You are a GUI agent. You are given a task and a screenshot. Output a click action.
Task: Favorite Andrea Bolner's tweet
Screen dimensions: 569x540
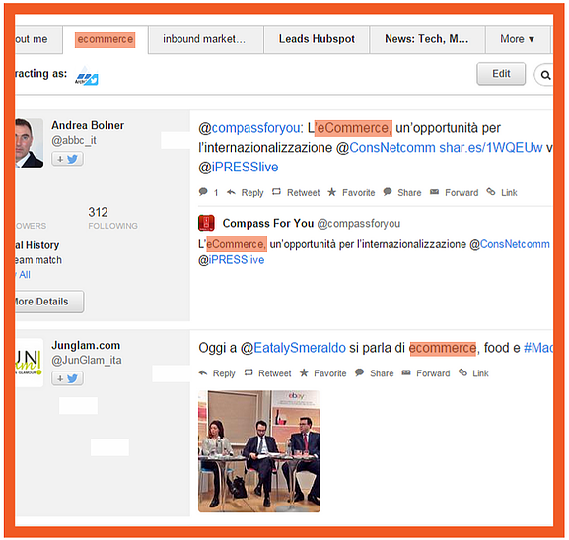[x=359, y=192]
